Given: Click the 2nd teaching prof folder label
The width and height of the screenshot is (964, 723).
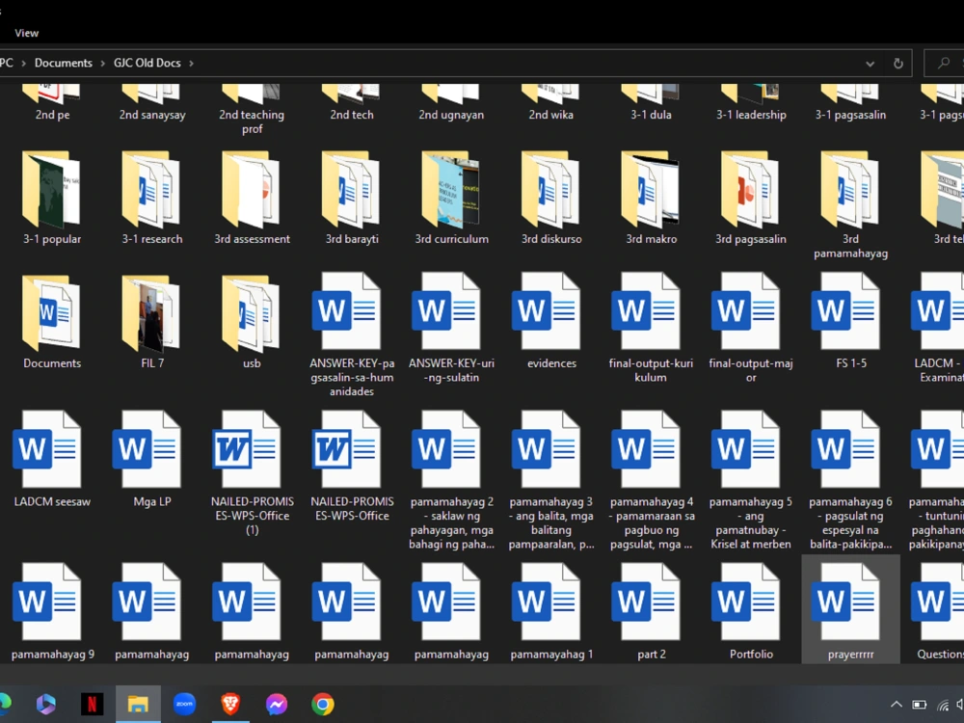Looking at the screenshot, I should (252, 121).
